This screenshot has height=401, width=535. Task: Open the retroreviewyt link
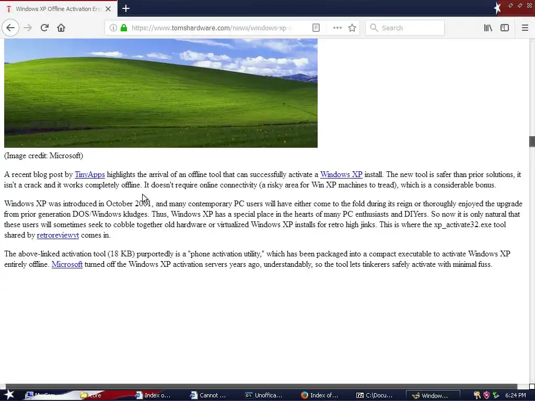point(57,235)
